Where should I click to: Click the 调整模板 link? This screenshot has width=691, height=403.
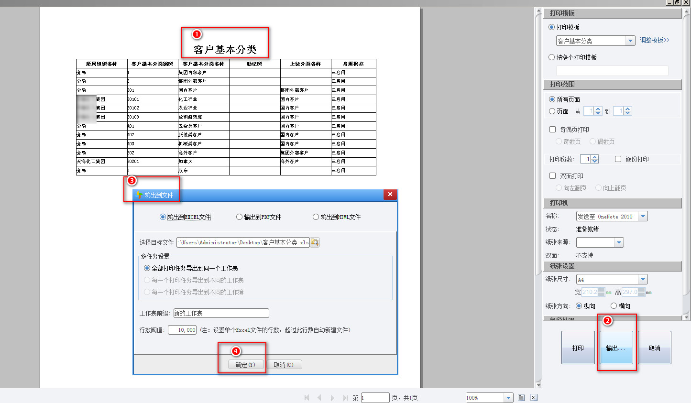654,40
